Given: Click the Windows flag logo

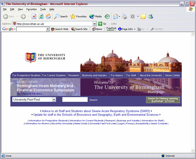Looking at the screenshot, I should tap(191, 9).
